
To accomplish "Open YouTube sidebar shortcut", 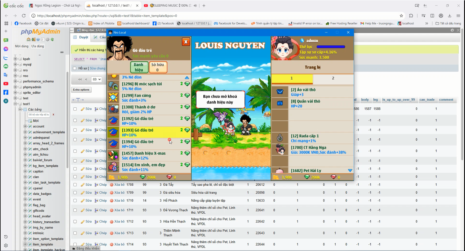I will pos(6,83).
